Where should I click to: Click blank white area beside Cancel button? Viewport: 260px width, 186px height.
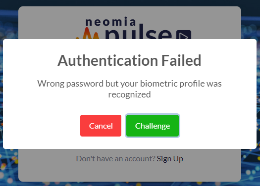click(x=42, y=126)
